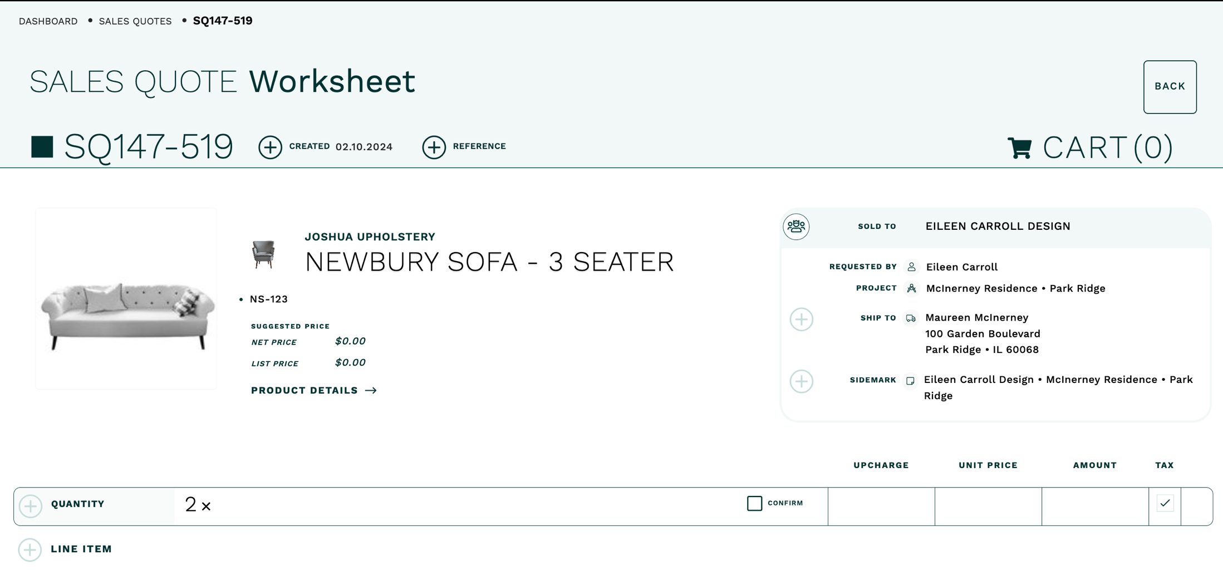Expand the Quantity plus control

pos(31,505)
